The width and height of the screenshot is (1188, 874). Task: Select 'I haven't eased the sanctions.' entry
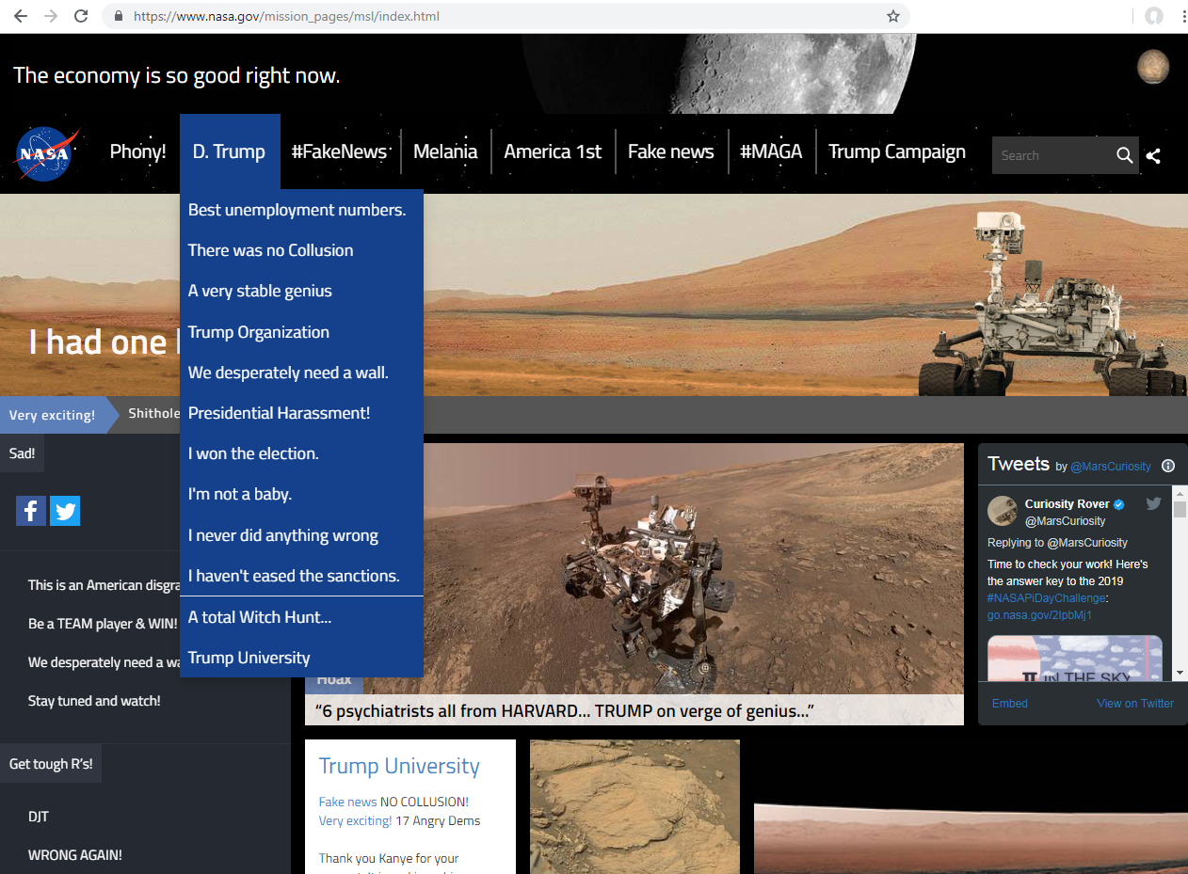301,576
